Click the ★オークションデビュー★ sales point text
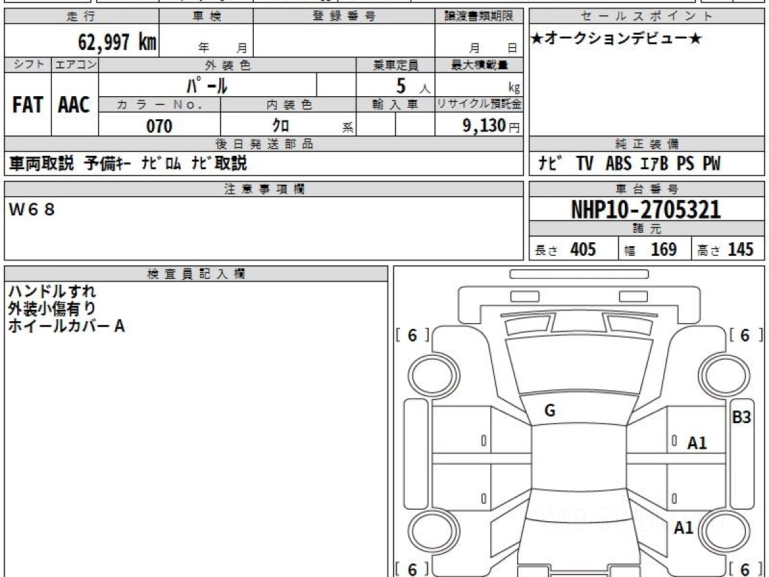This screenshot has width=769, height=577. click(x=617, y=39)
